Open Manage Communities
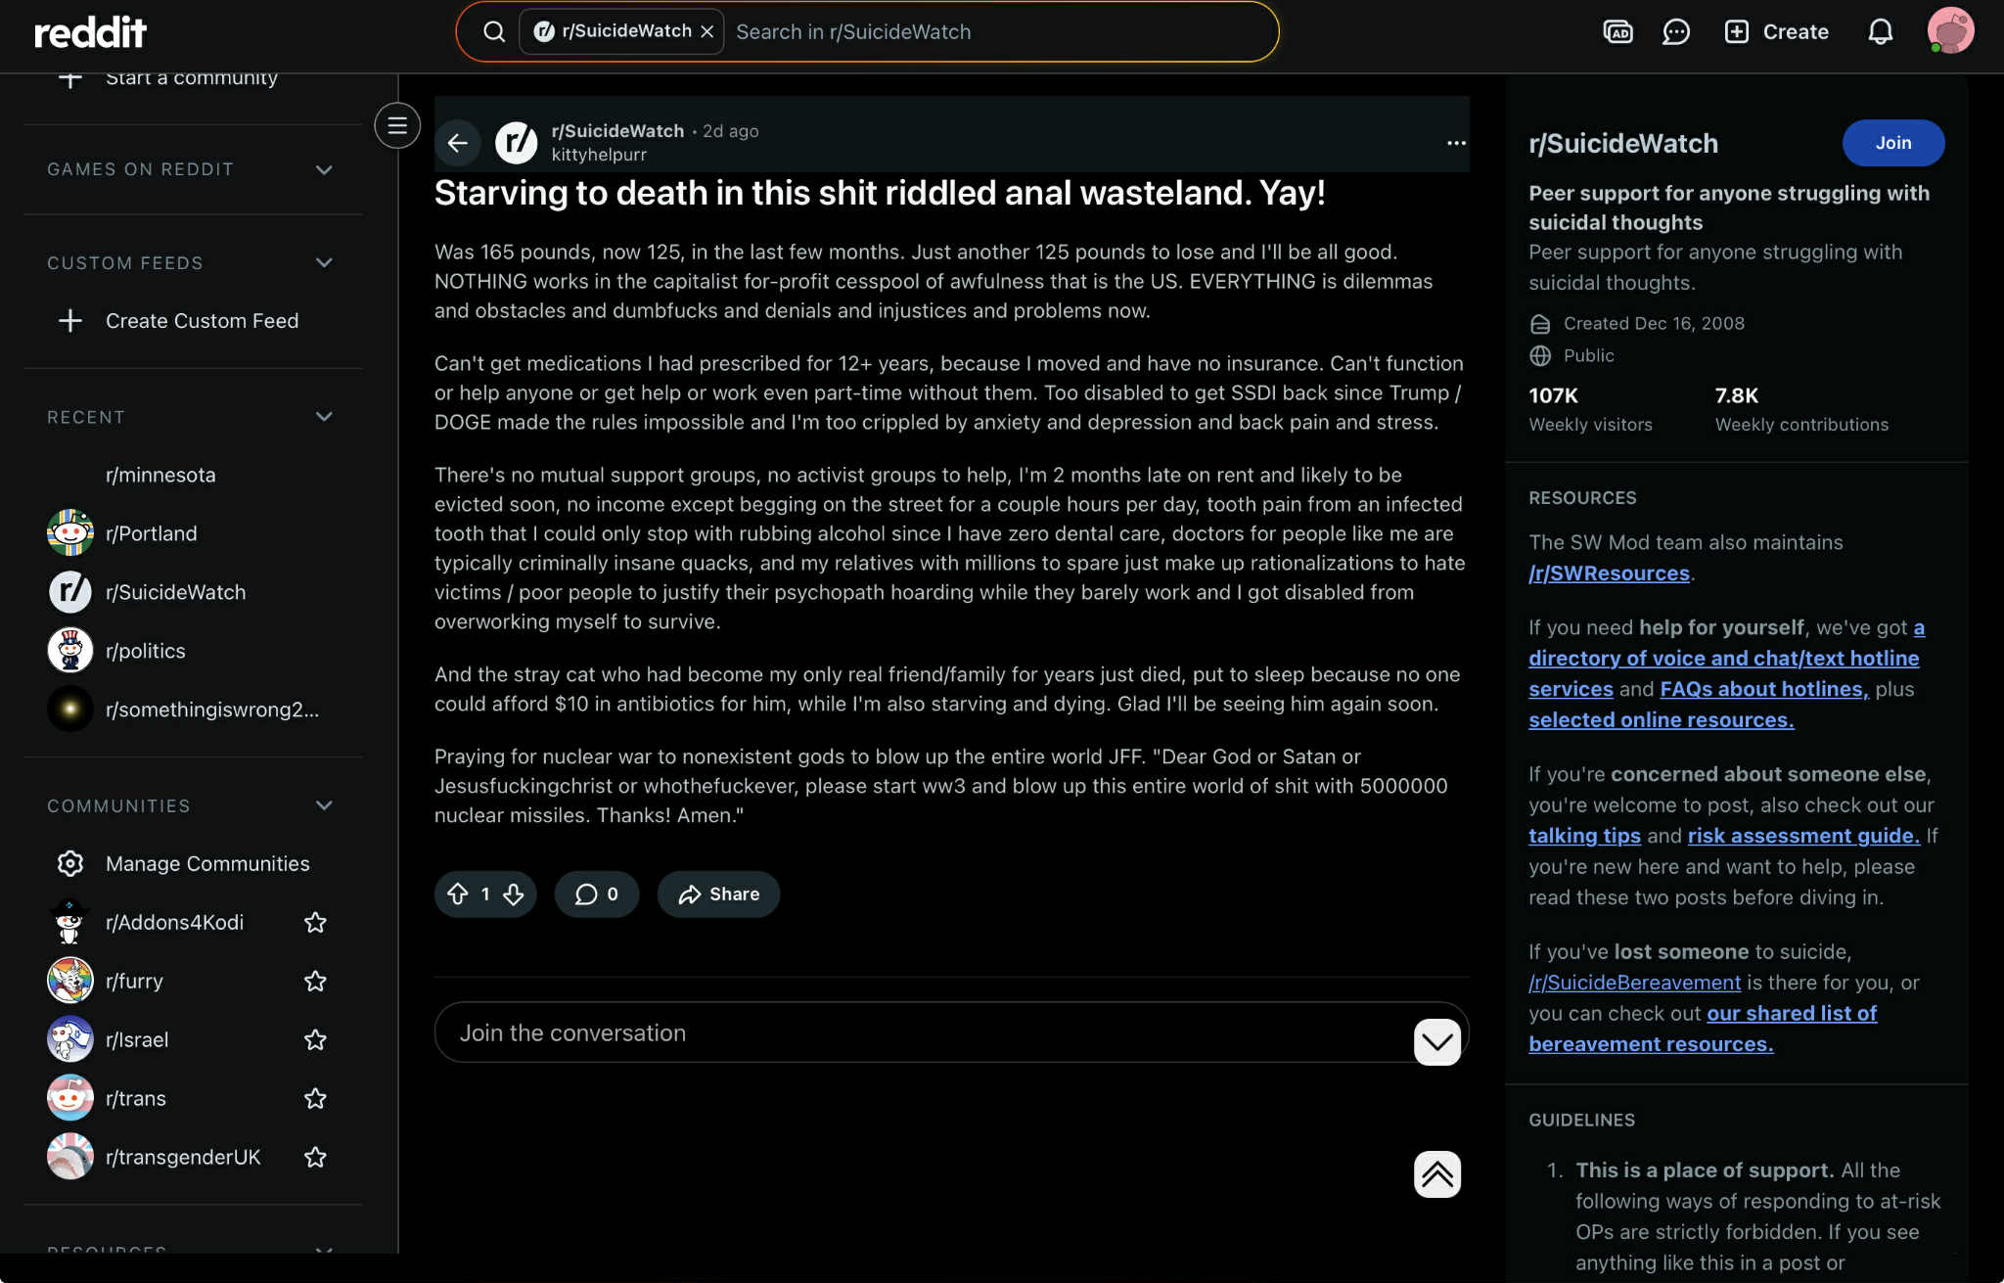The height and width of the screenshot is (1283, 2004). [x=206, y=863]
